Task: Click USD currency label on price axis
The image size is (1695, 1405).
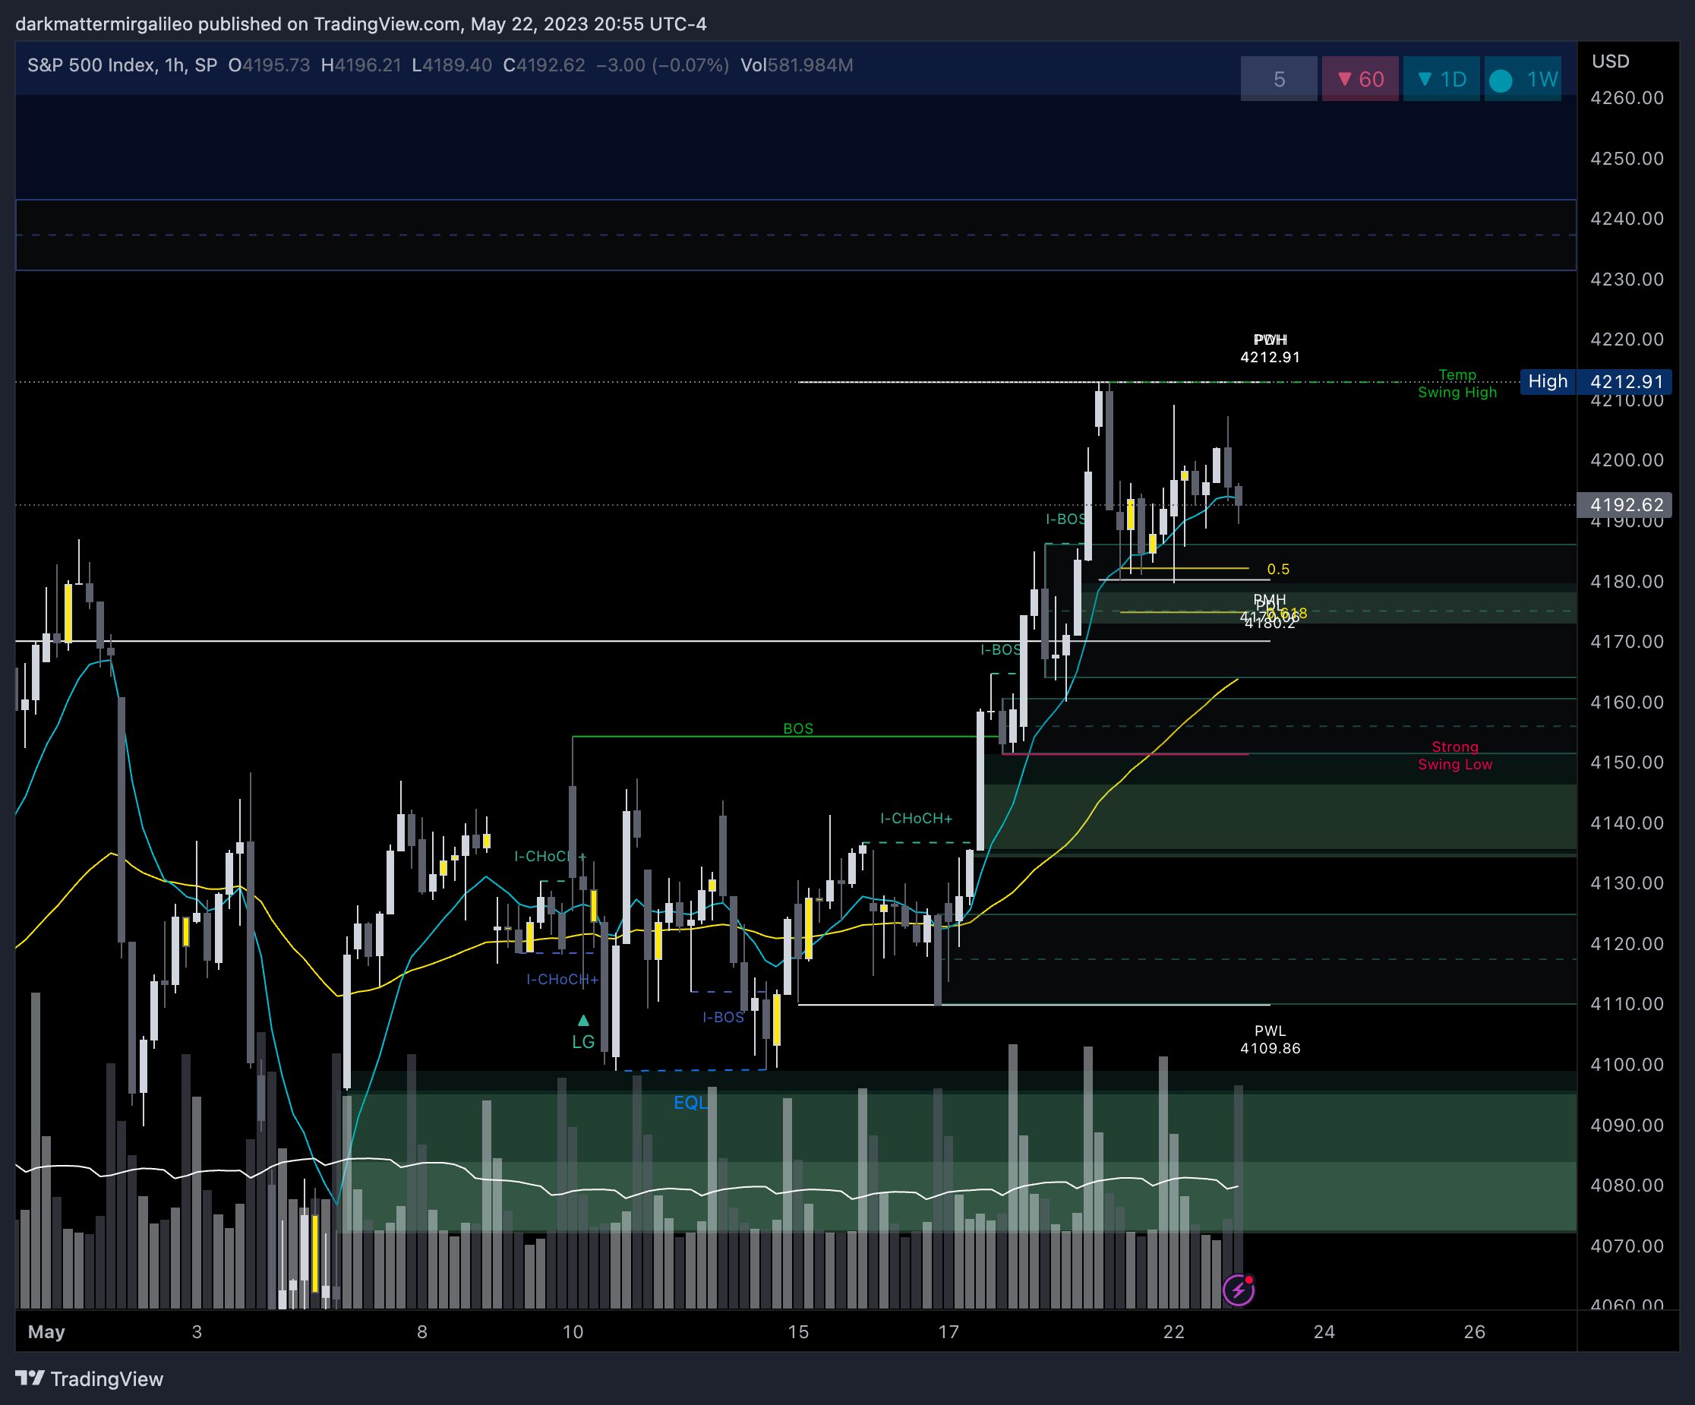Action: tap(1610, 62)
